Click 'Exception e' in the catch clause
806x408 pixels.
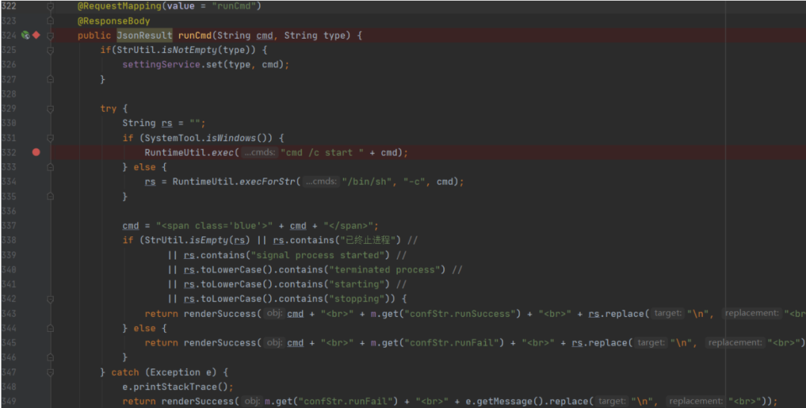click(181, 371)
